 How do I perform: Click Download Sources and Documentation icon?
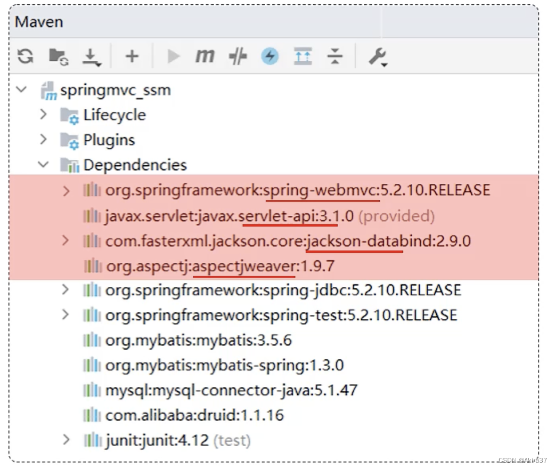tap(92, 57)
